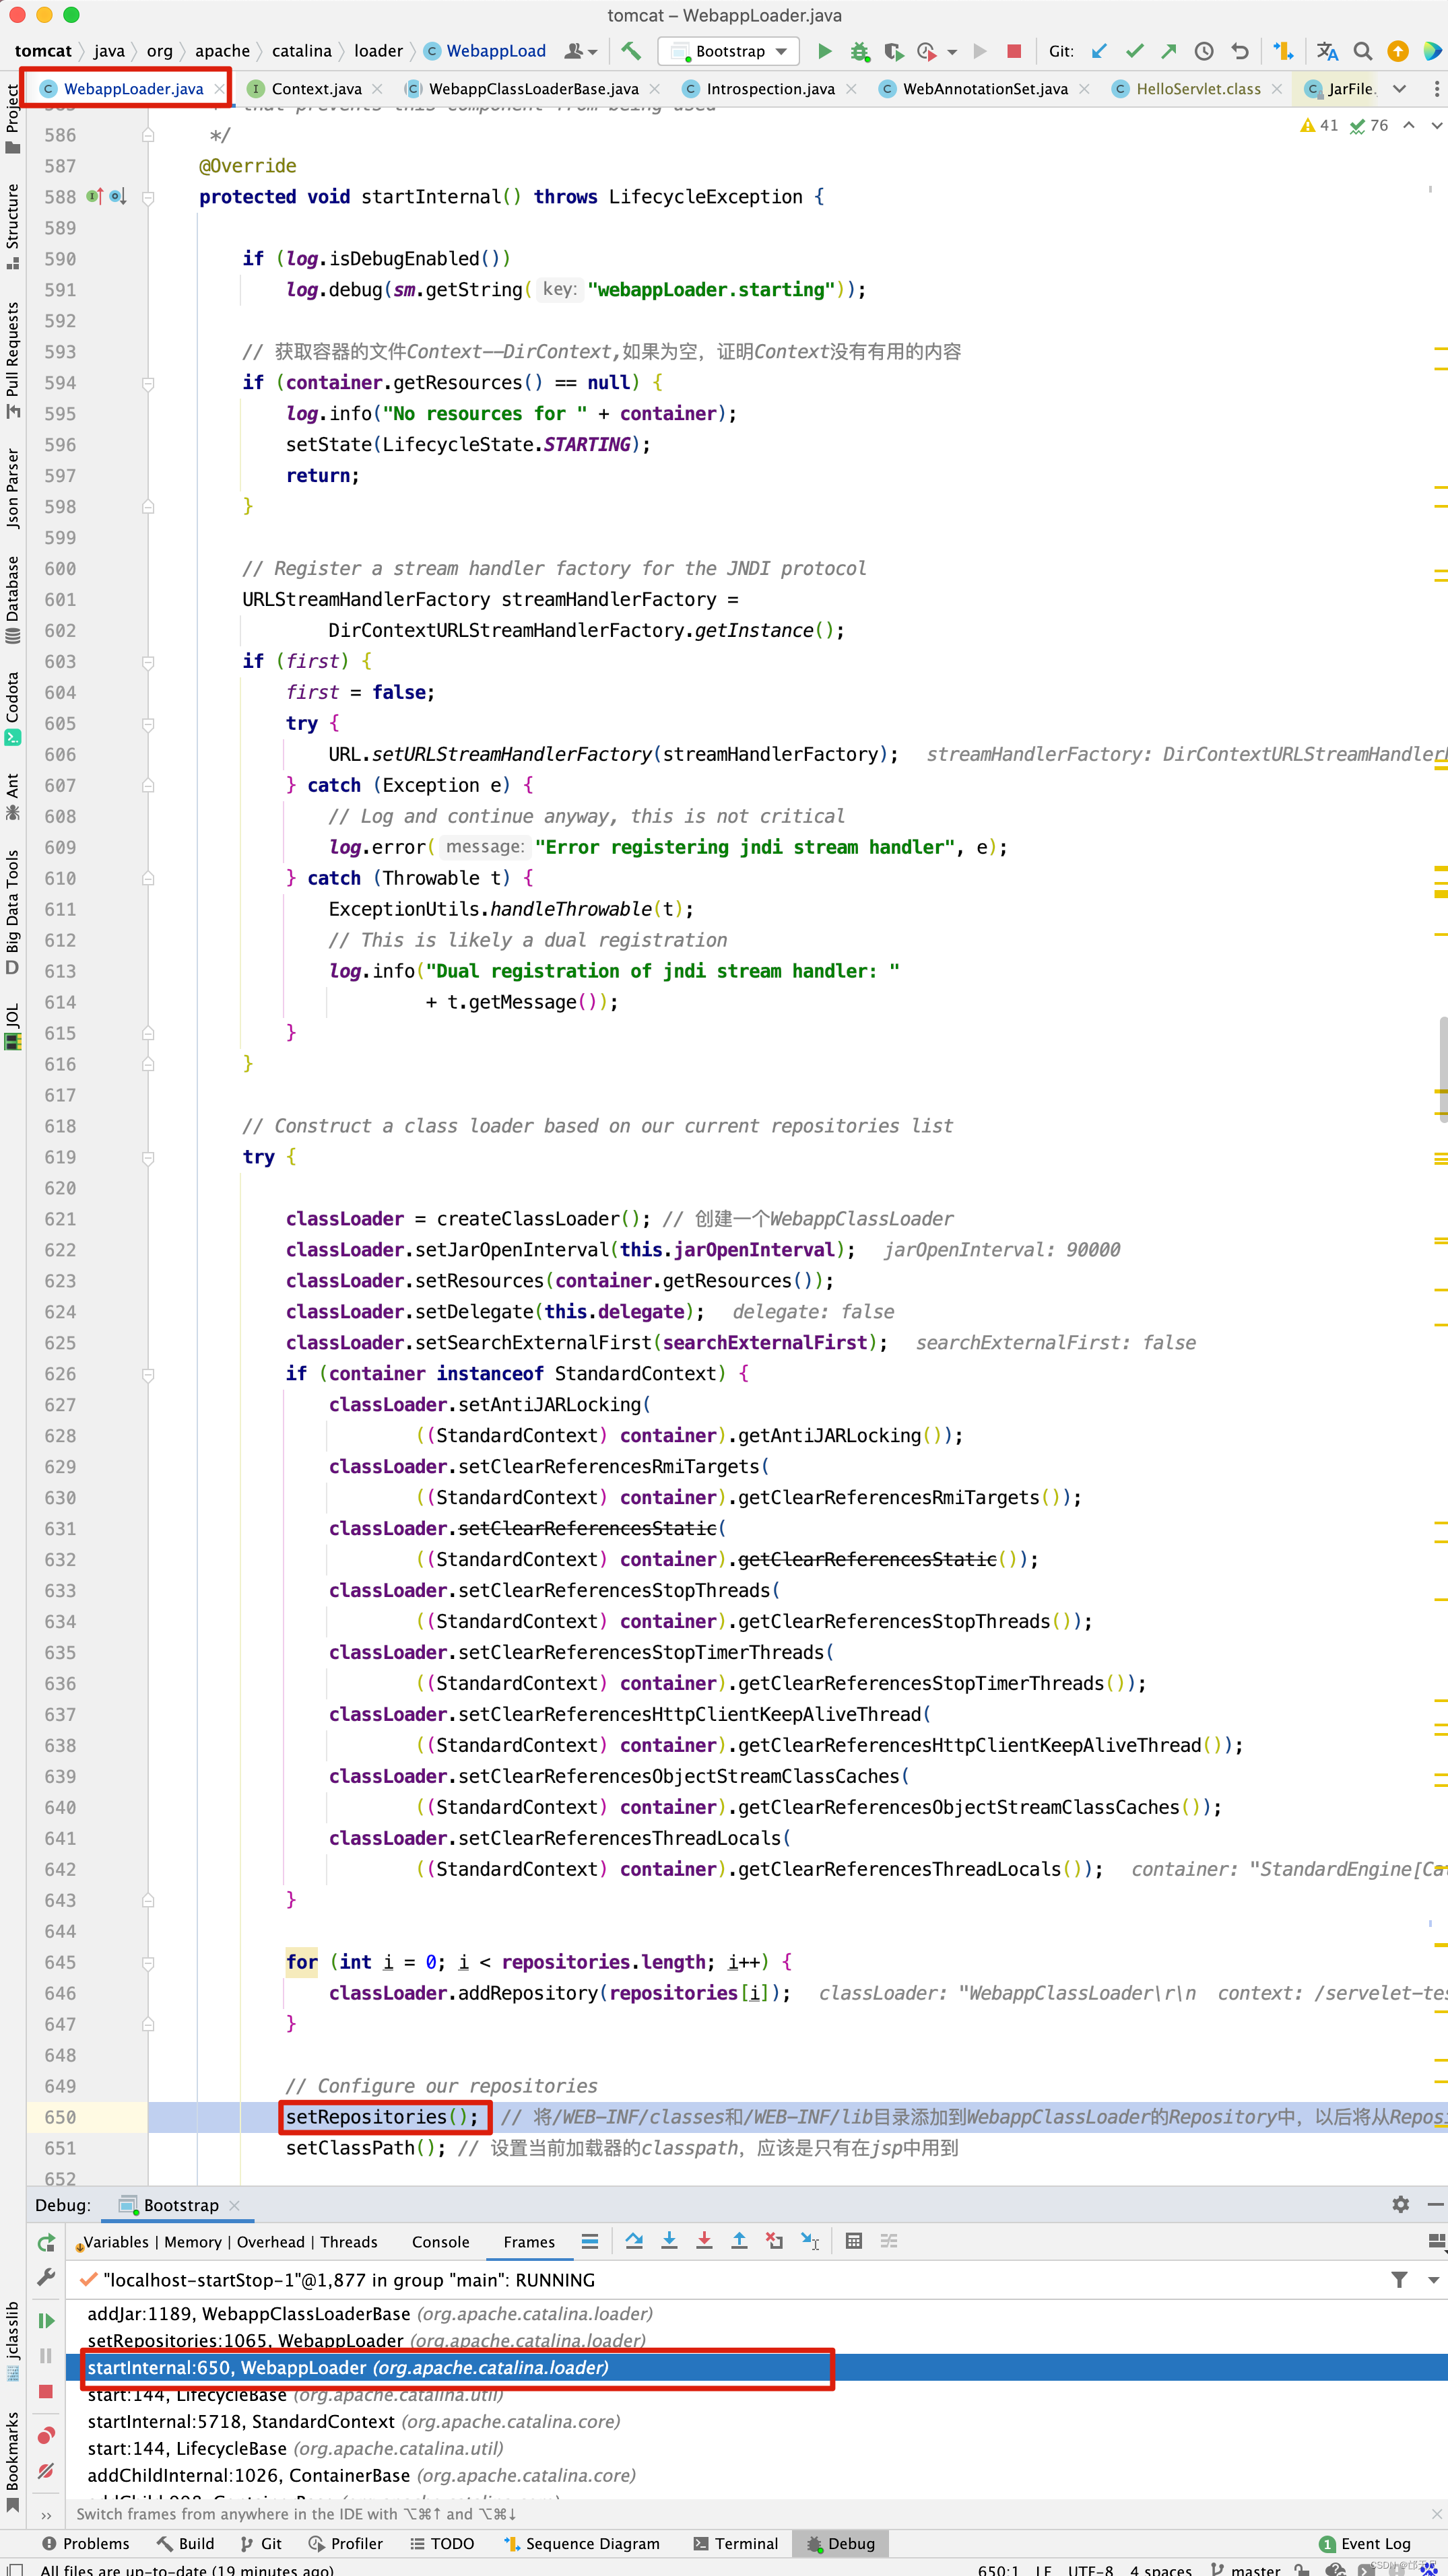
Task: Click the filter frames funnel icon
Action: tap(1399, 2280)
